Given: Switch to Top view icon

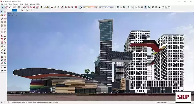Looking at the screenshot, I should pos(156,7).
